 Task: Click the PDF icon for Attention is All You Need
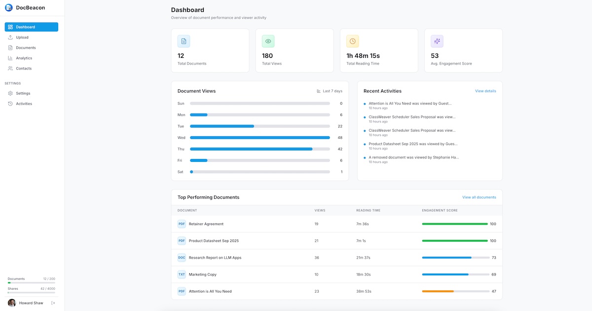coord(182,291)
